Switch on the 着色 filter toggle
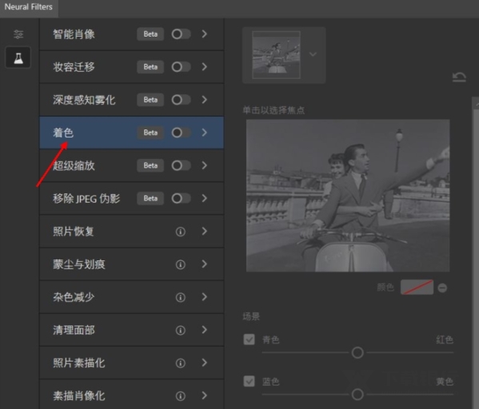This screenshot has height=409, width=479. click(181, 133)
